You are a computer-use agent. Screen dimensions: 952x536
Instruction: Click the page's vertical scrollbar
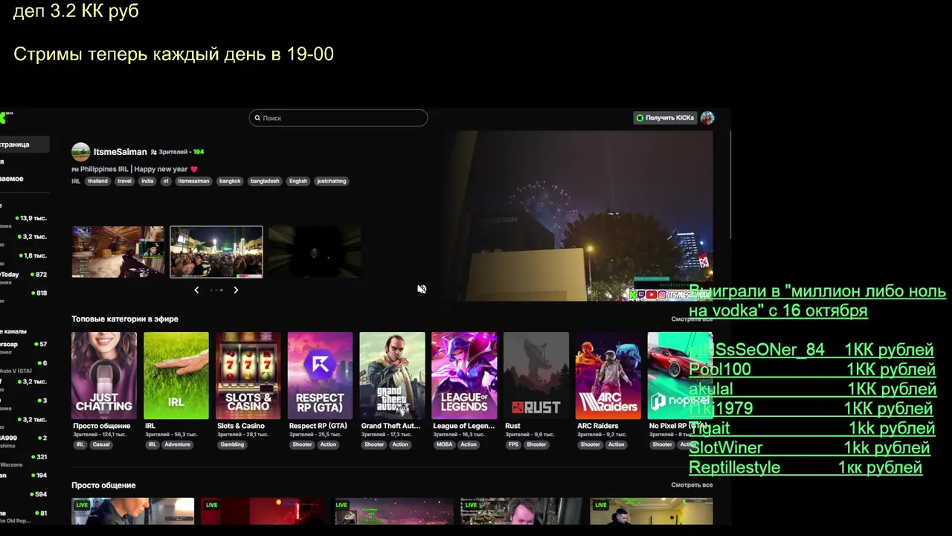click(x=729, y=186)
